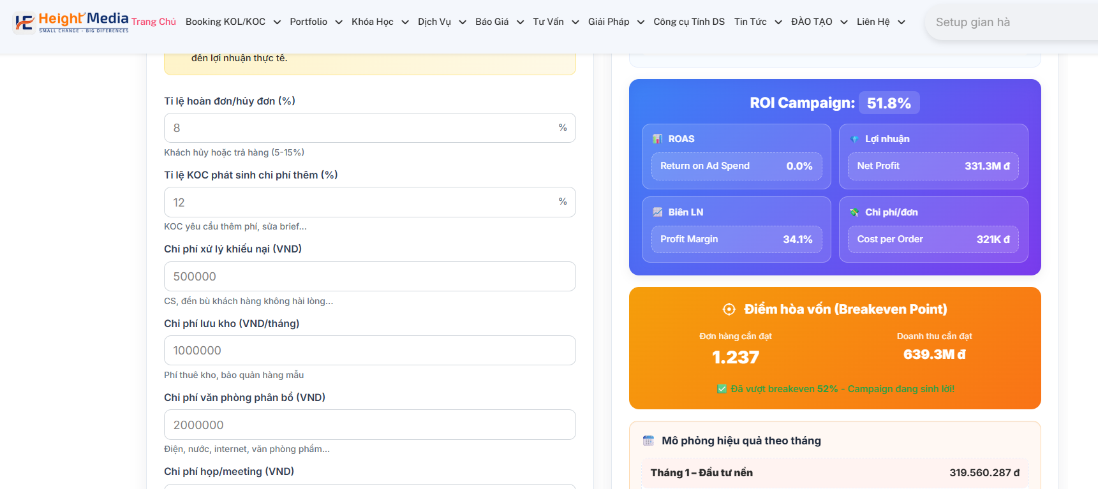This screenshot has width=1098, height=489.
Task: Select the Tháng 1 – Đầu tư nền row
Action: click(835, 472)
